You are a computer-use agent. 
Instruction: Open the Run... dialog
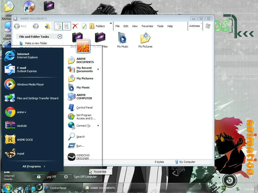coord(83,146)
